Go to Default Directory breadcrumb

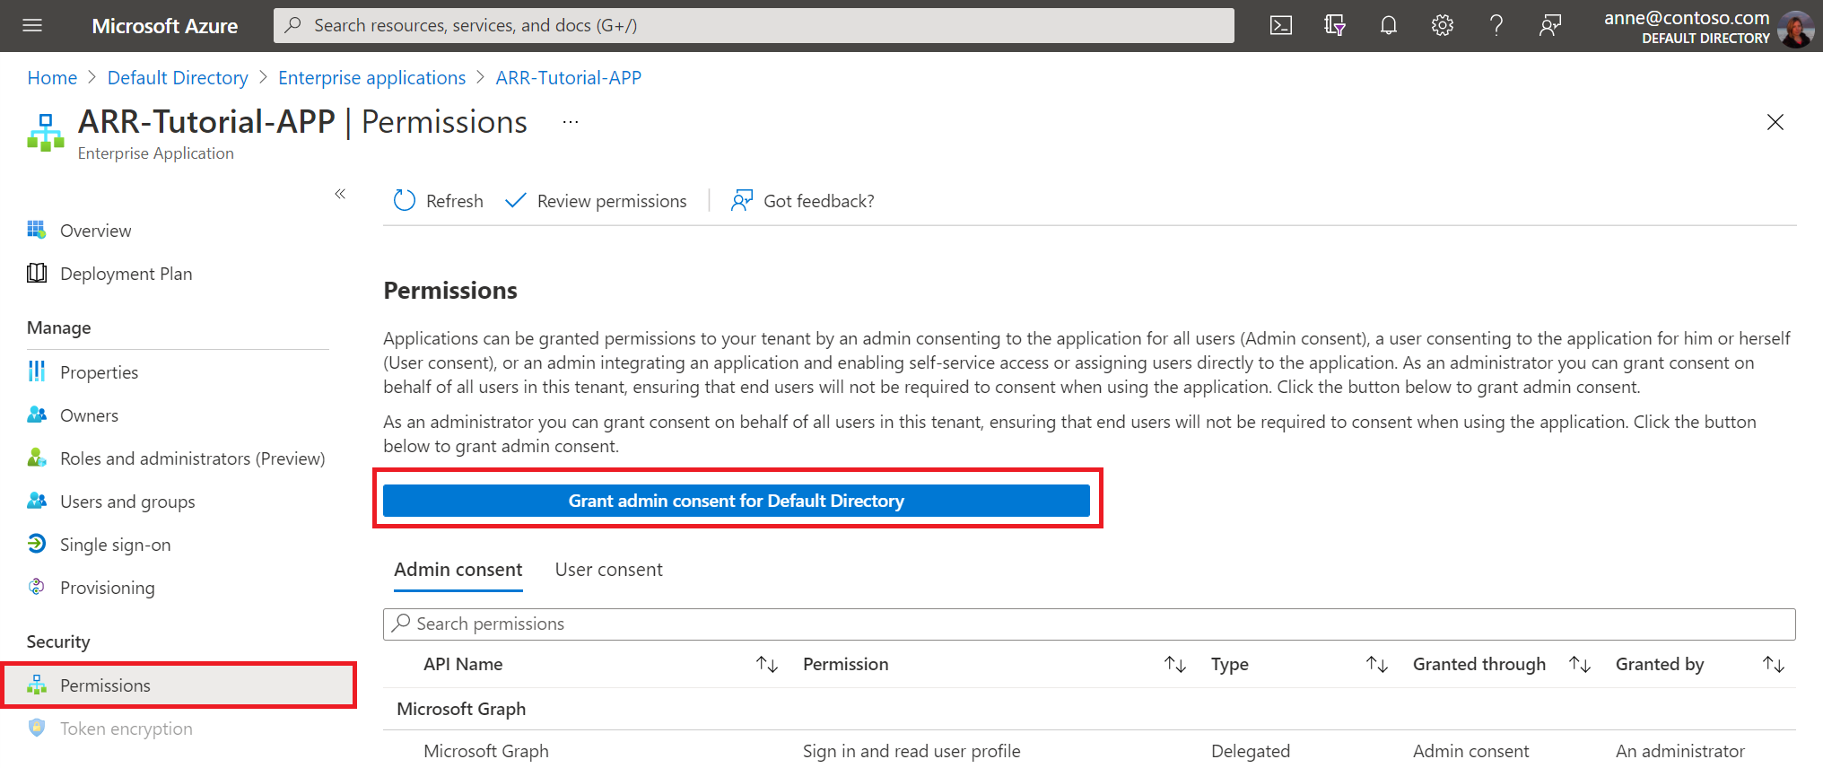178,78
